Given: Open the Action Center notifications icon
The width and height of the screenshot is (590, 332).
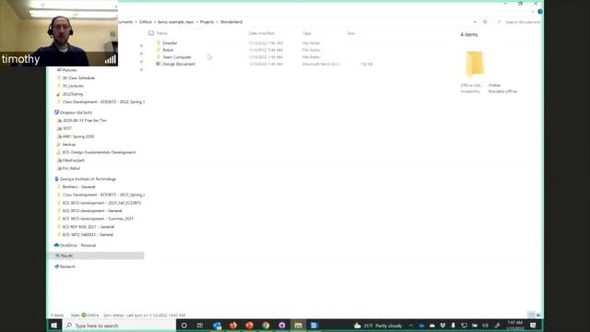Looking at the screenshot, I should tap(533, 326).
